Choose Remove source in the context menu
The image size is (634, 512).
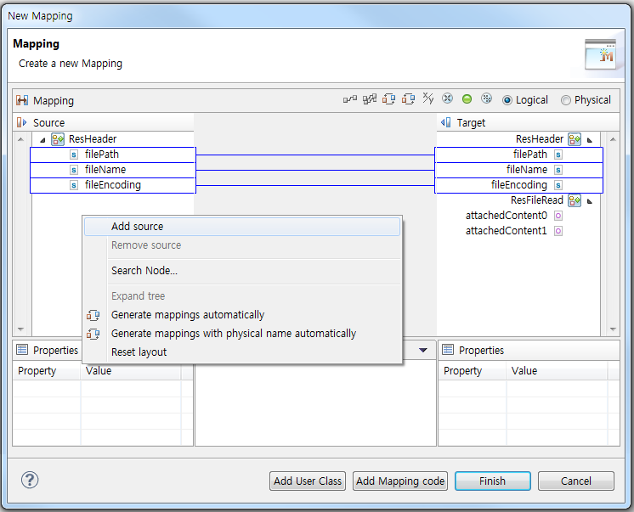point(242,245)
